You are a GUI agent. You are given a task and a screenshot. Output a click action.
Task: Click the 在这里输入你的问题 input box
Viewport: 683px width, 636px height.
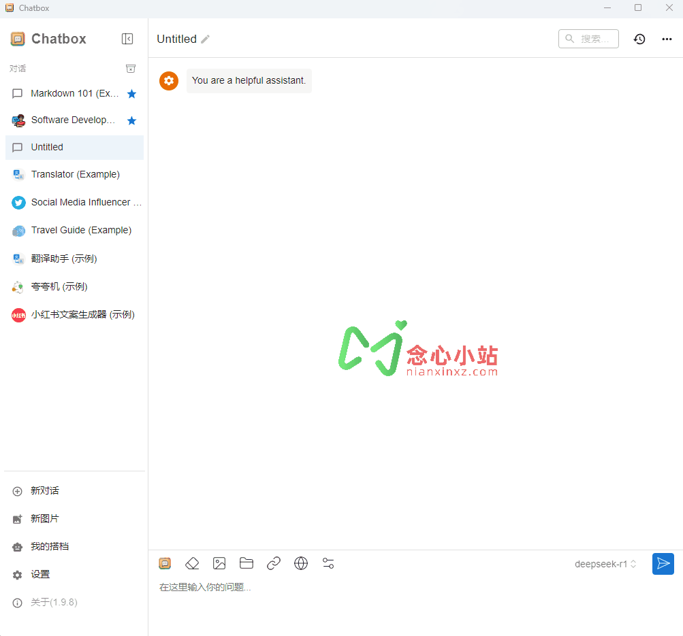[x=415, y=588]
